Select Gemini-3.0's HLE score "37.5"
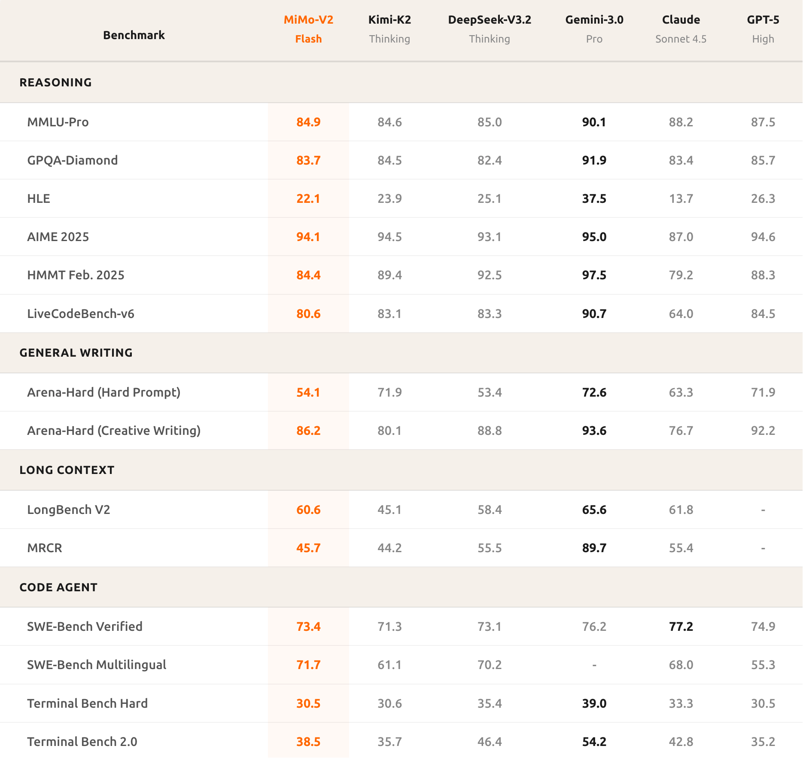Image resolution: width=803 pixels, height=758 pixels. click(x=594, y=199)
